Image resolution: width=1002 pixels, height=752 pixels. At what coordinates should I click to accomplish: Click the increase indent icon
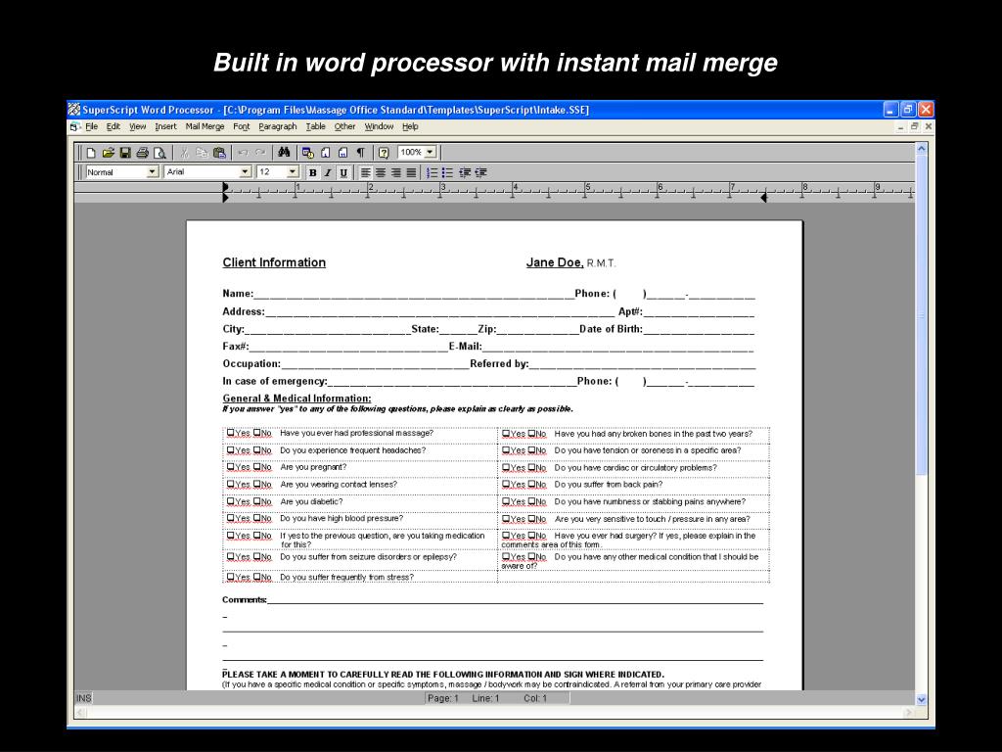click(x=480, y=172)
